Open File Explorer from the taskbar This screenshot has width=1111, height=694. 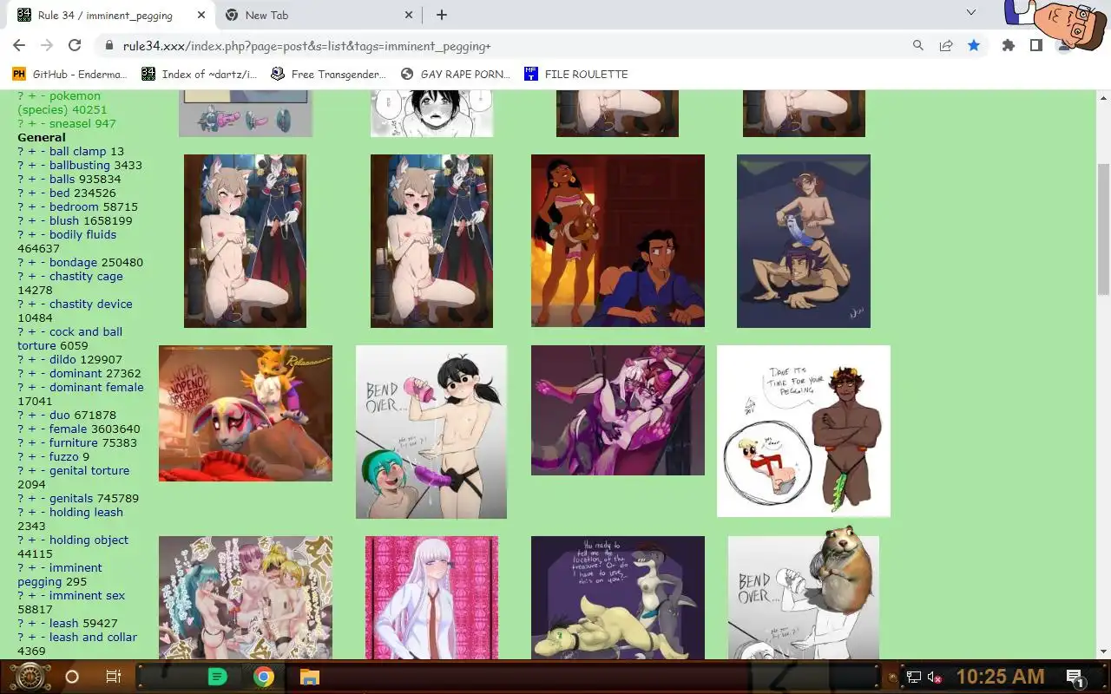(x=310, y=677)
